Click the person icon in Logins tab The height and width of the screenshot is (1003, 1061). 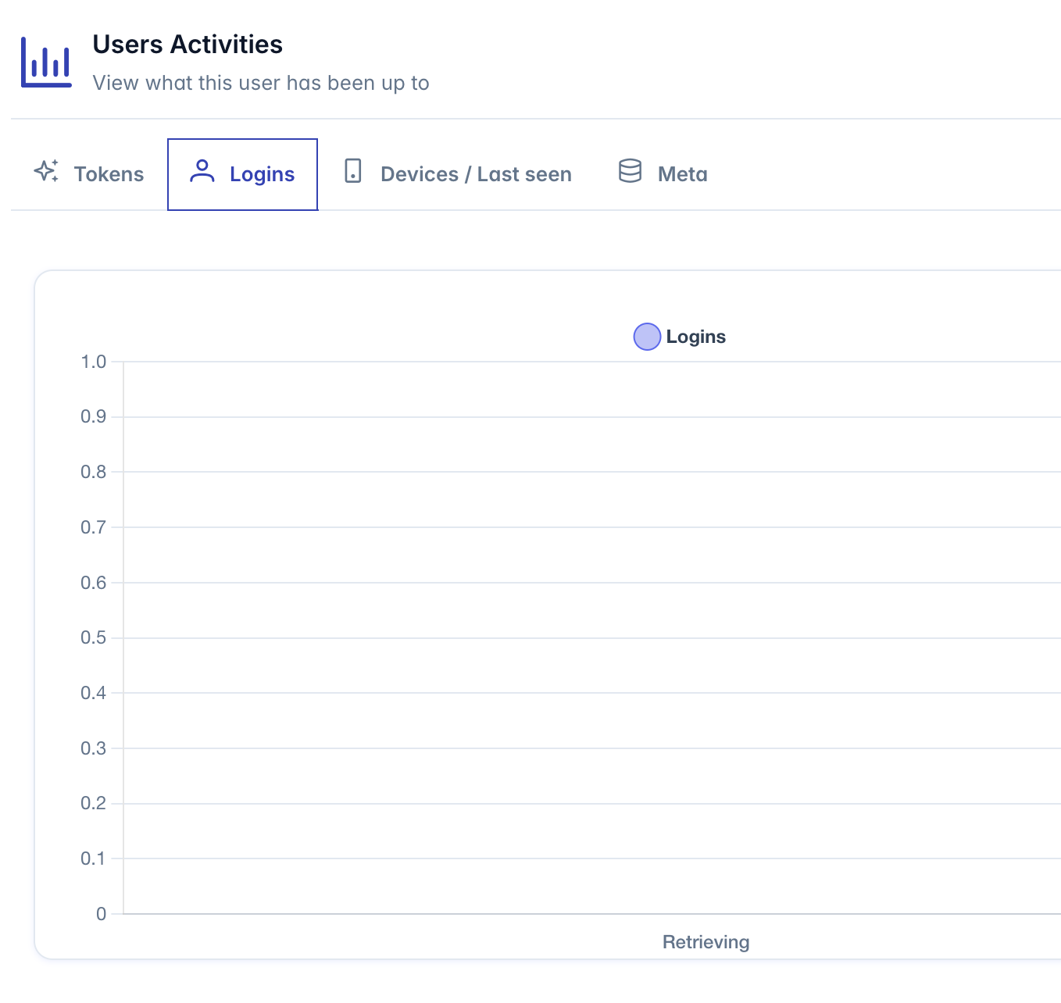[202, 171]
